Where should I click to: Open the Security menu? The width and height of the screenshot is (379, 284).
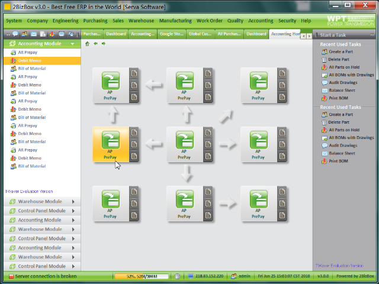click(x=287, y=21)
